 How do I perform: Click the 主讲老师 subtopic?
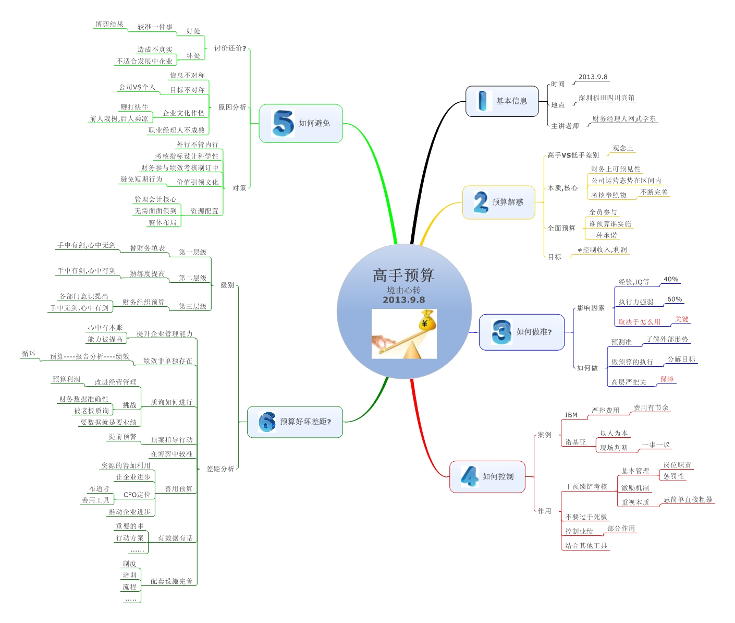pos(565,126)
